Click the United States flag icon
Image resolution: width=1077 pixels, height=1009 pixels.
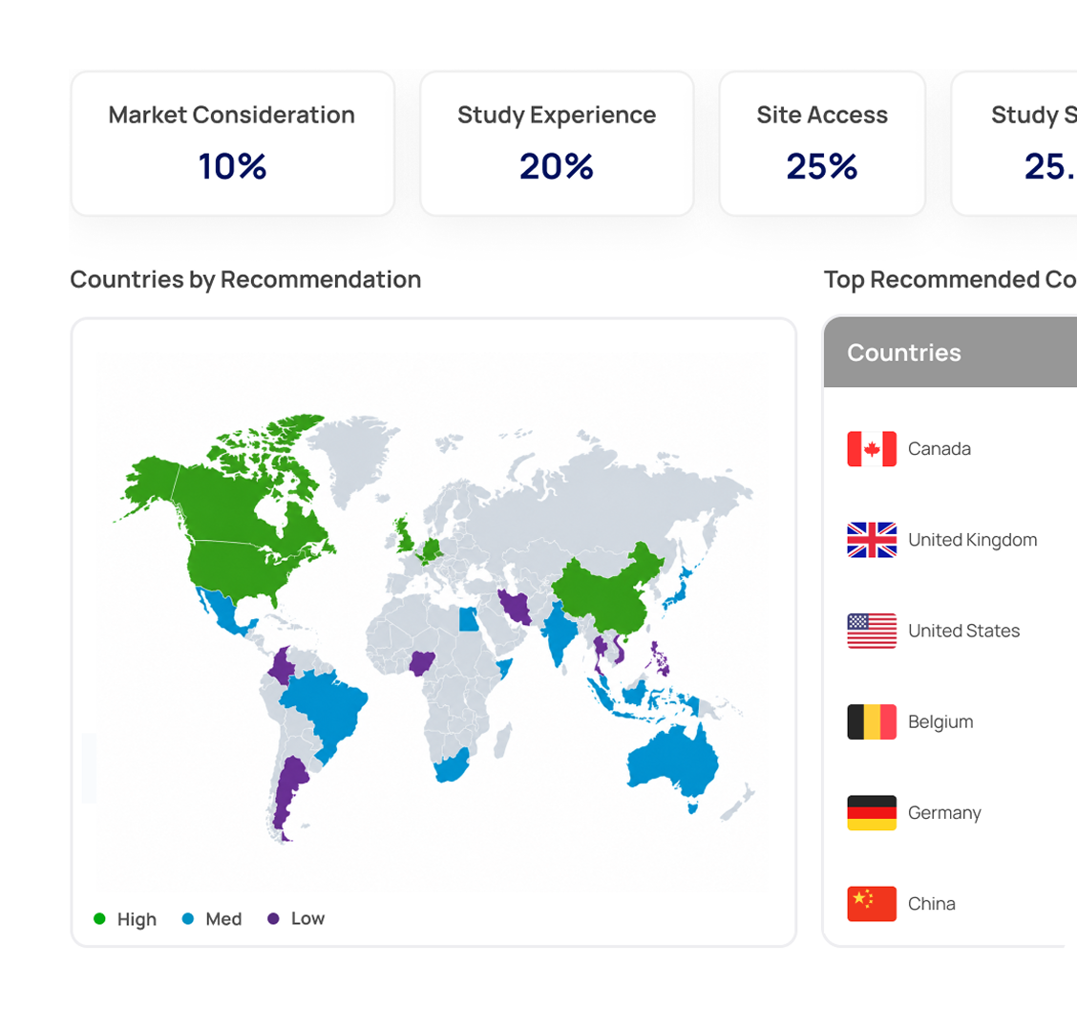(872, 631)
